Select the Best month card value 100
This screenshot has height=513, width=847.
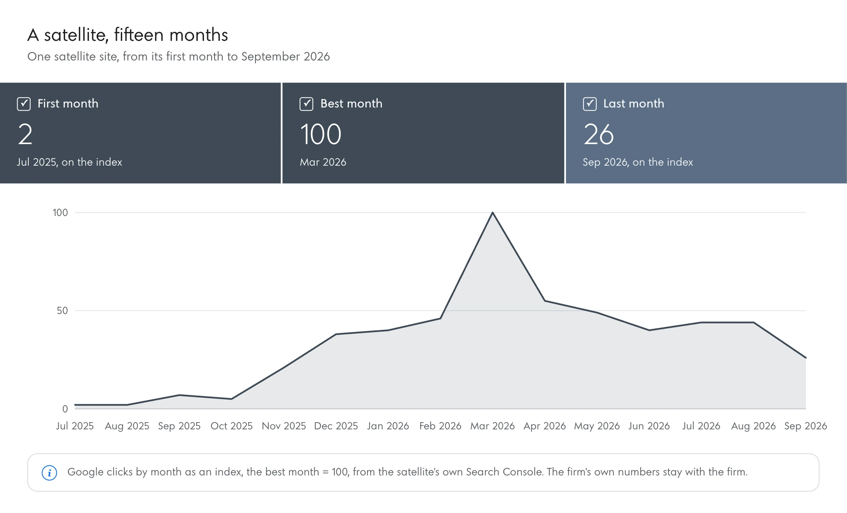(x=321, y=134)
